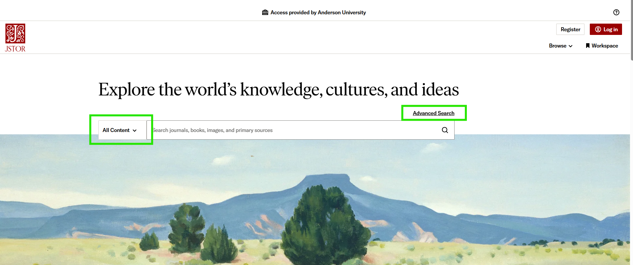Click the user avatar icon in Log in
Image resolution: width=633 pixels, height=265 pixels.
598,29
